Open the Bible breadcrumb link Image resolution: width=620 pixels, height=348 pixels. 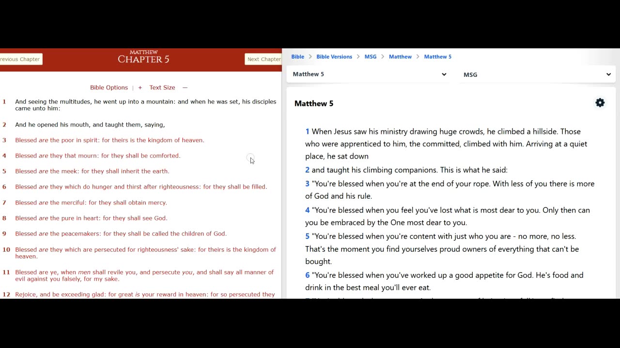(297, 57)
